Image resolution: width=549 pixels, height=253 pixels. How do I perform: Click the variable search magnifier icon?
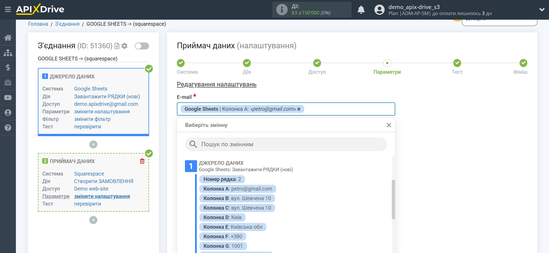click(193, 144)
